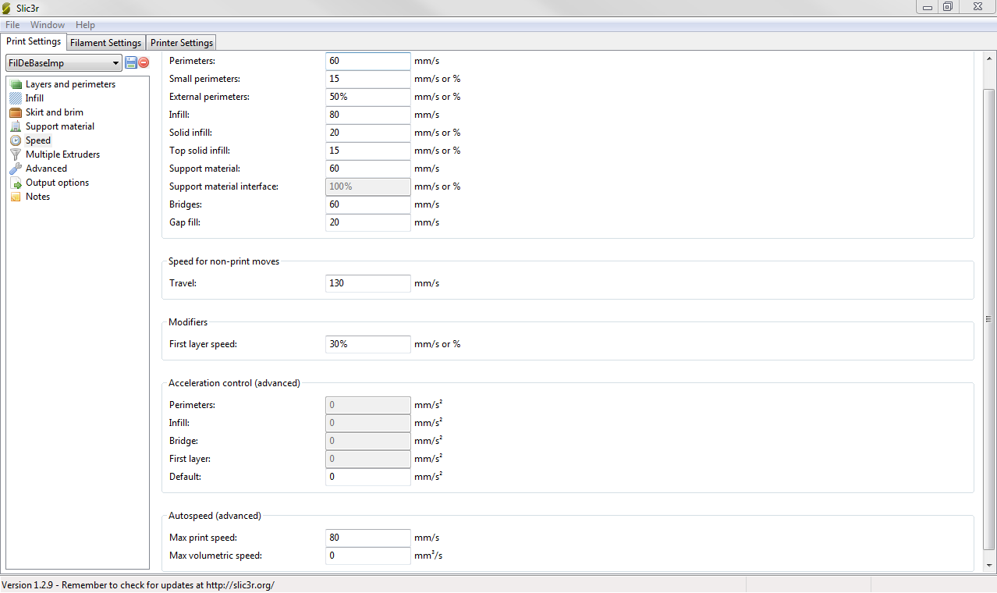Click the 'First layer speed:' label
Image resolution: width=997 pixels, height=593 pixels.
(203, 344)
